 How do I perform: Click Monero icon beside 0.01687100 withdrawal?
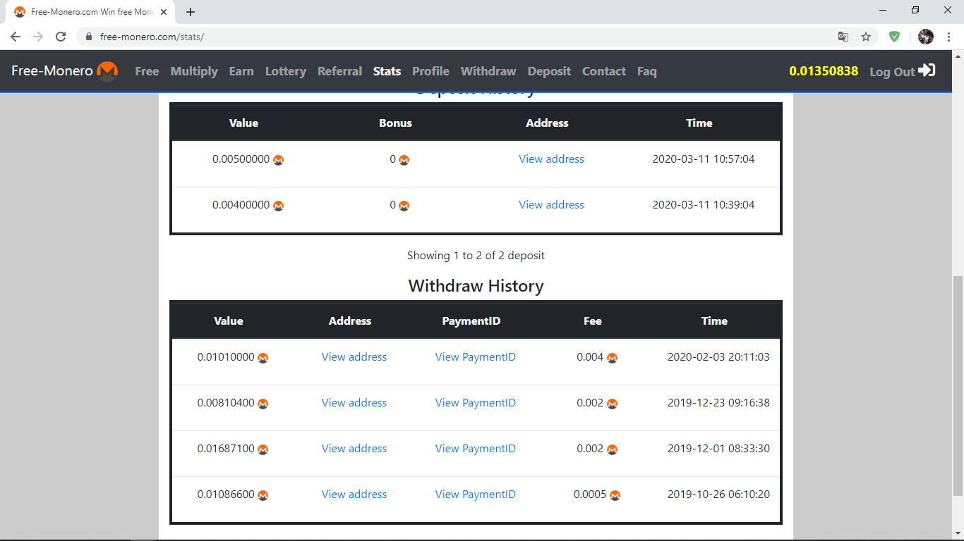pyautogui.click(x=263, y=449)
